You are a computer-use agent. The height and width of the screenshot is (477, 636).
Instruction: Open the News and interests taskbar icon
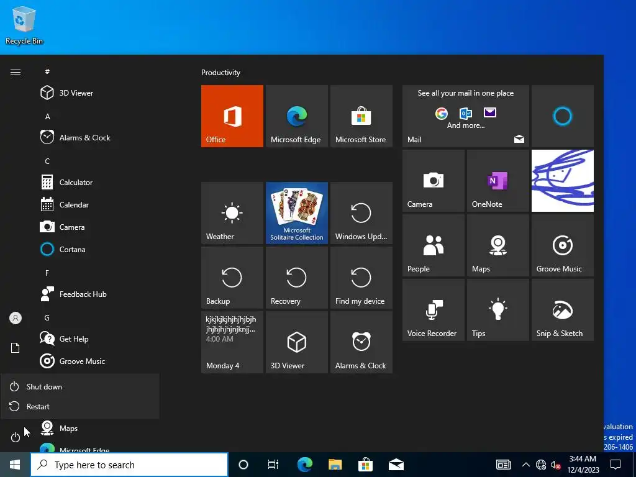pos(503,465)
